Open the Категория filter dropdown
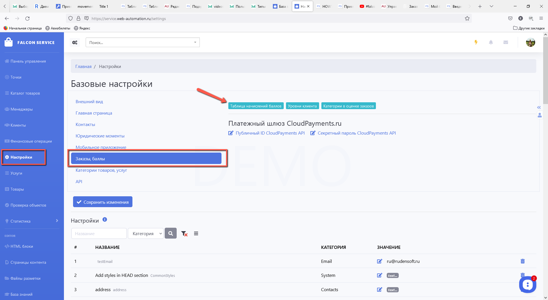Screen dimensions: 548x300 (x=146, y=233)
